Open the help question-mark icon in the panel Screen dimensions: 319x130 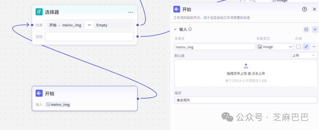pyautogui.click(x=304, y=9)
